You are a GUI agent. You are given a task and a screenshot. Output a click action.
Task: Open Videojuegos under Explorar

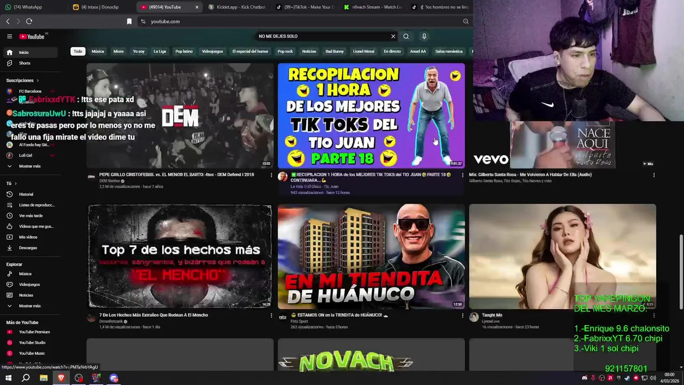pyautogui.click(x=30, y=284)
